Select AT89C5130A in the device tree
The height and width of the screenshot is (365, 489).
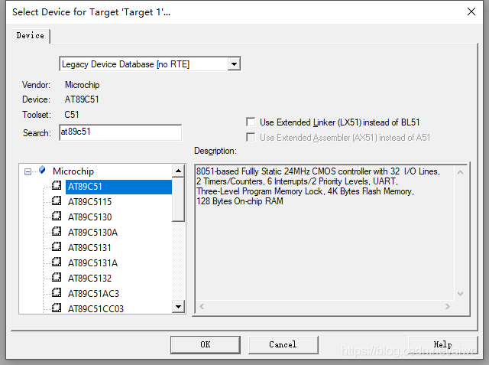click(93, 233)
